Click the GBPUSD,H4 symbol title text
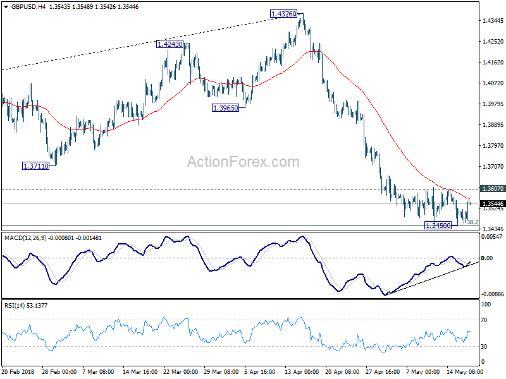506x379 pixels. (x=28, y=7)
